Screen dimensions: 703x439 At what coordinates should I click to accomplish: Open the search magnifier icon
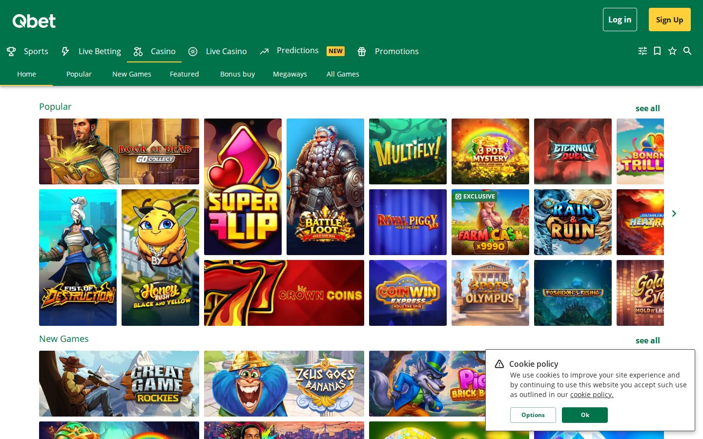(x=687, y=51)
